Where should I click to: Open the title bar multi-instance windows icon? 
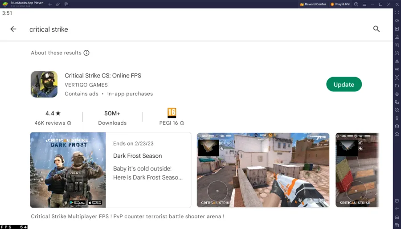click(x=66, y=4)
